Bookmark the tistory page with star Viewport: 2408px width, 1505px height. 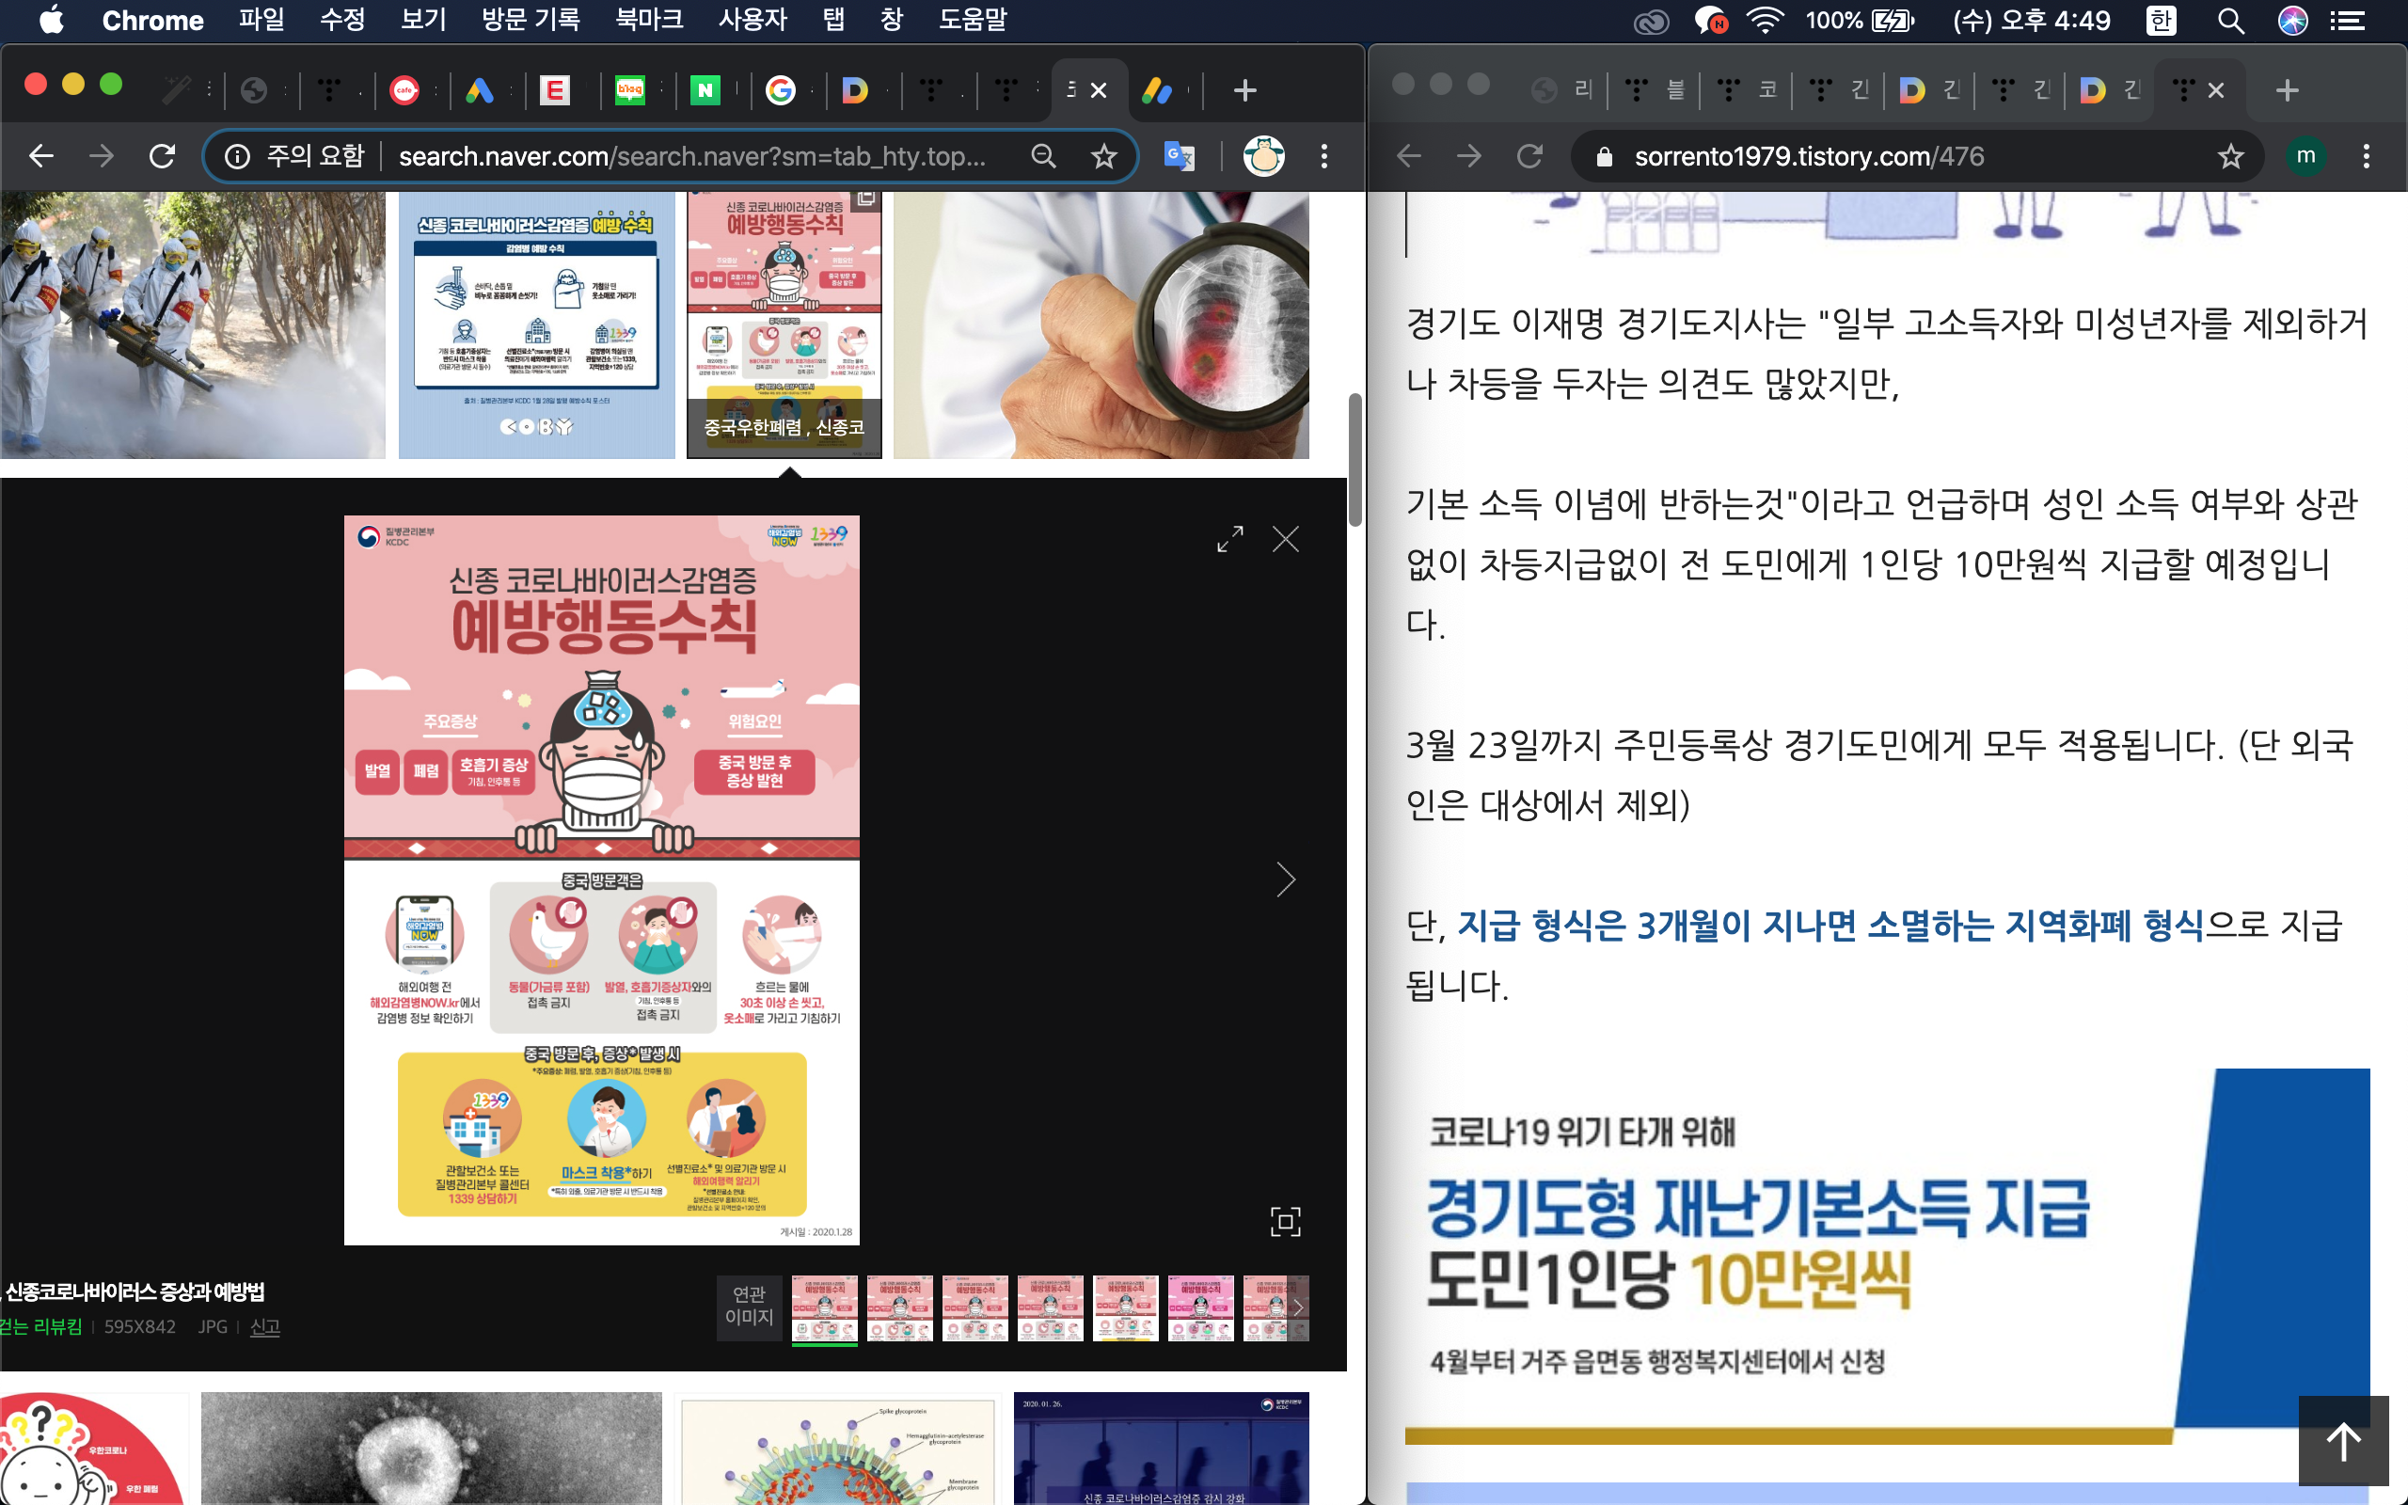tap(2231, 156)
